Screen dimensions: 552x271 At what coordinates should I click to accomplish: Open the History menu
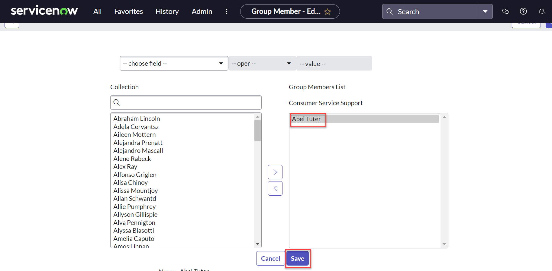point(167,11)
